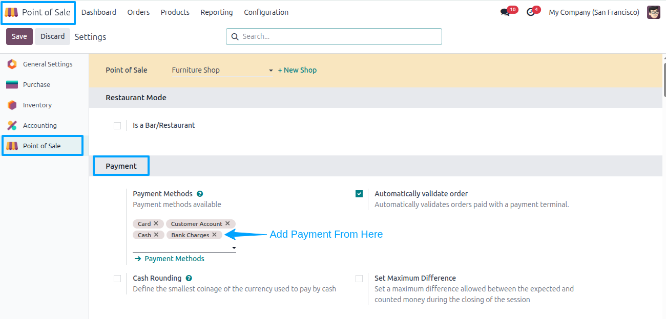Click the Accounting icon in sidebar

12,125
